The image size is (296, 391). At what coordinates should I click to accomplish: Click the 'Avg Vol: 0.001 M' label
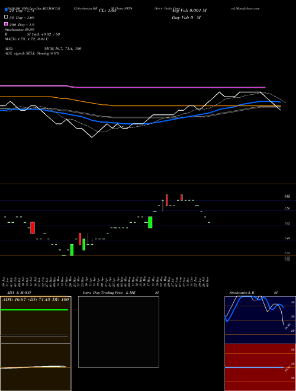click(x=189, y=11)
